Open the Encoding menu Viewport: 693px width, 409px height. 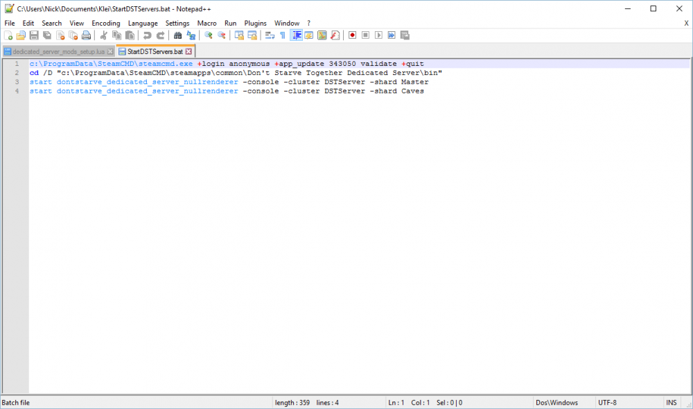[x=106, y=23]
